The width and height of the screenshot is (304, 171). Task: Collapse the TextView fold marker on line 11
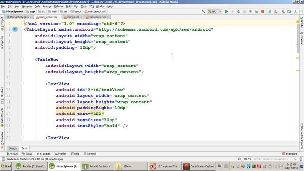tap(22, 84)
